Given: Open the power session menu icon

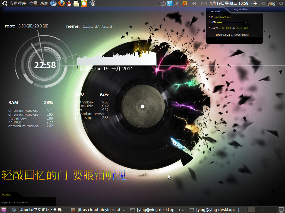Looking at the screenshot, I should tap(281, 3).
